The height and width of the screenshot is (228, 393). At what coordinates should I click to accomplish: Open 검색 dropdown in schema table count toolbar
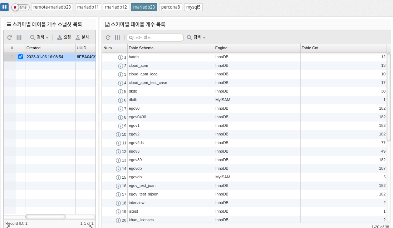[196, 38]
